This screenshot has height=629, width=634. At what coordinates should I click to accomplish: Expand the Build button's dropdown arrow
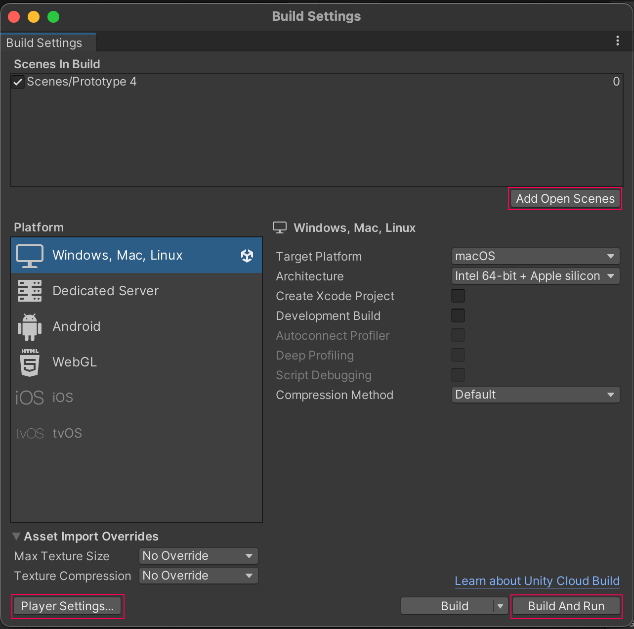click(x=500, y=606)
